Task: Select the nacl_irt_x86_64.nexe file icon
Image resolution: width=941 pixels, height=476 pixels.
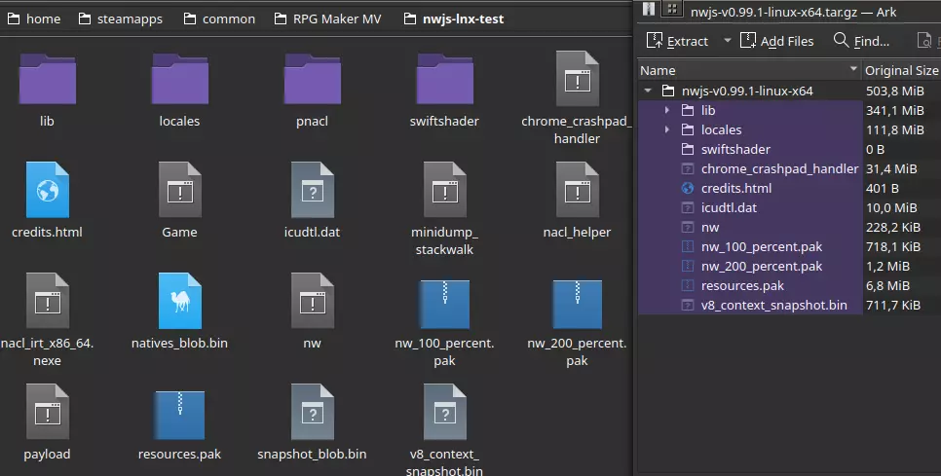Action: [48, 301]
